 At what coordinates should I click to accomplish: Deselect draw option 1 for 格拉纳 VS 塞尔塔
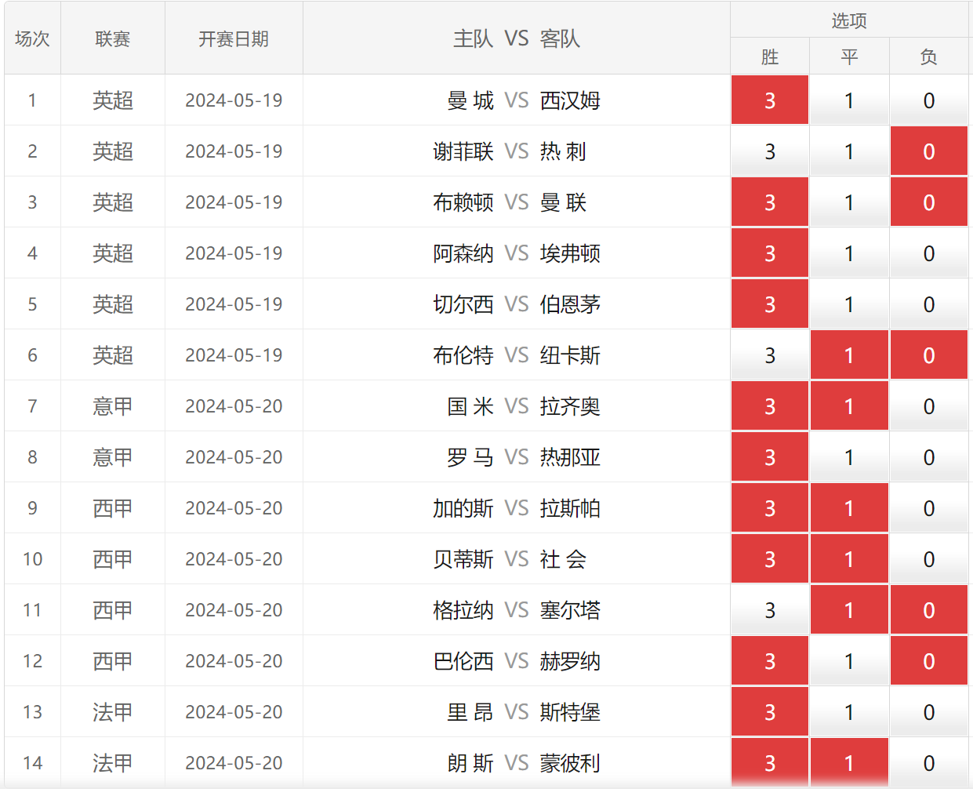[x=849, y=610]
